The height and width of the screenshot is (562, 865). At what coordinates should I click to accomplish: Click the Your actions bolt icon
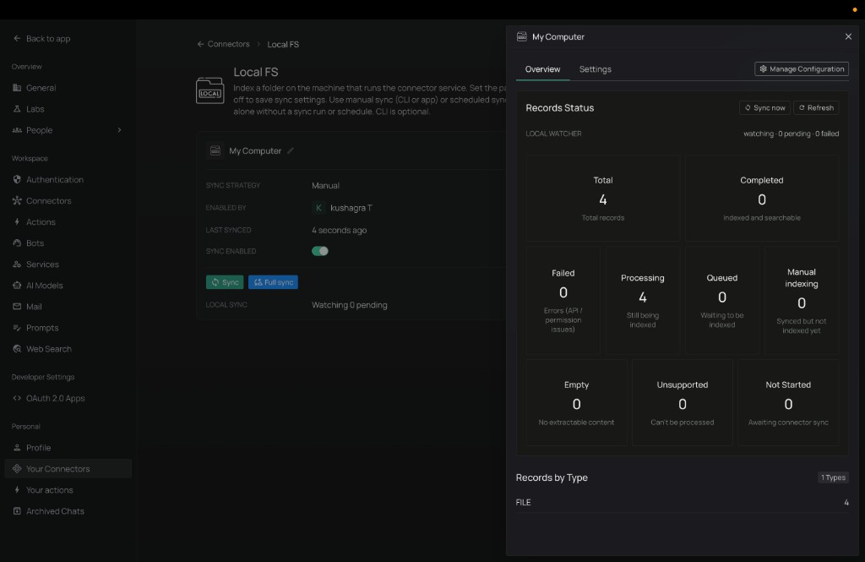[x=17, y=489]
